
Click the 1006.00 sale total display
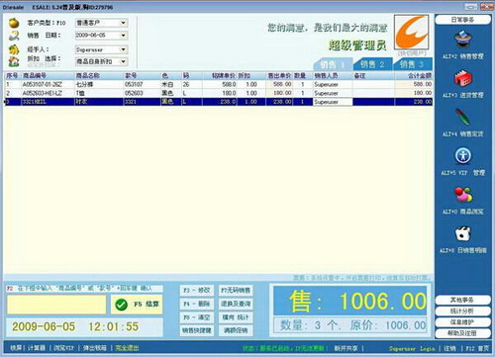click(350, 301)
